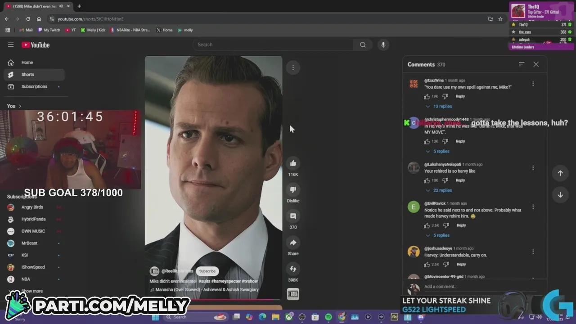Click the YouTube logo

(36, 45)
